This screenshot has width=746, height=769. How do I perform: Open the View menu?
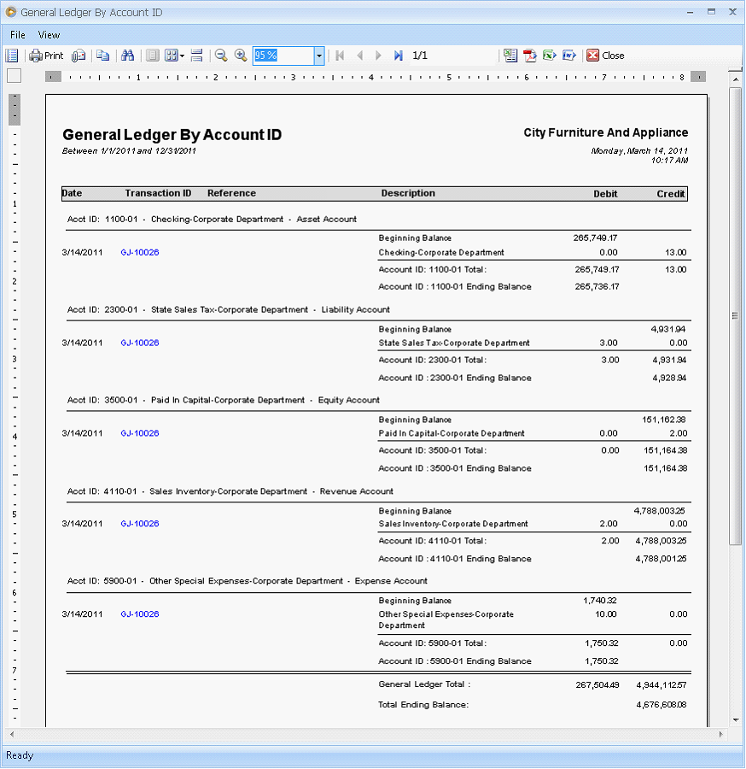coord(49,35)
